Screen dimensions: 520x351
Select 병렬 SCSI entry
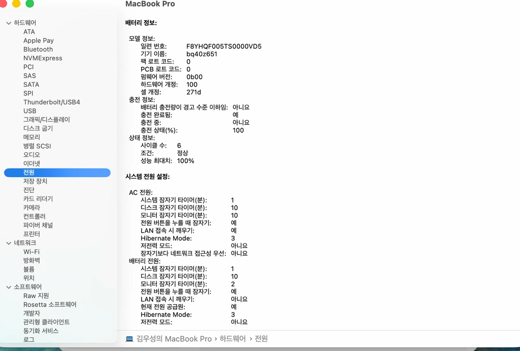point(37,146)
